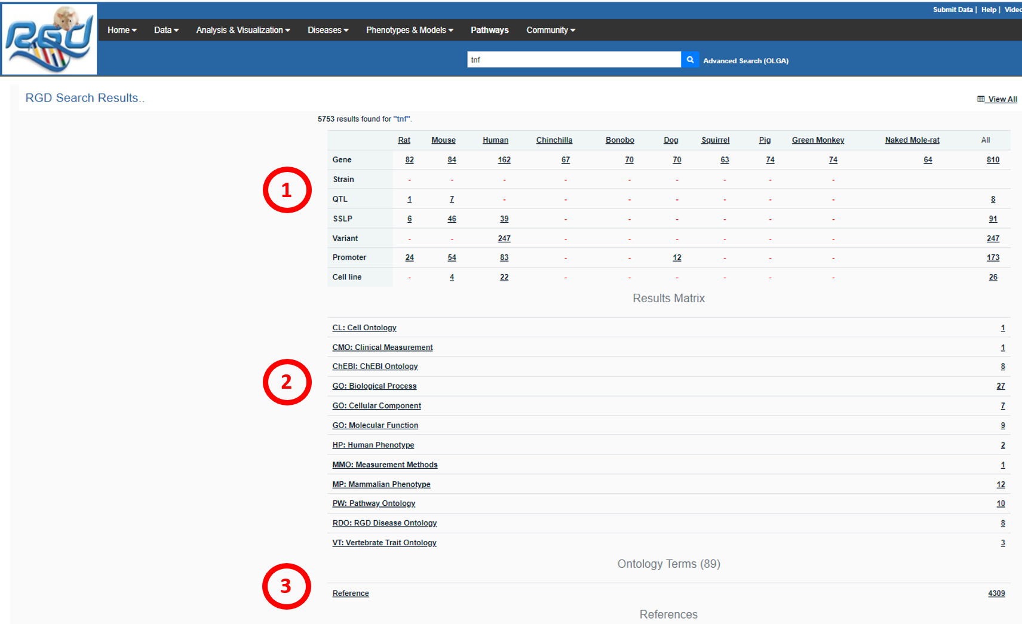
Task: Open the Diseases dropdown
Action: [328, 30]
